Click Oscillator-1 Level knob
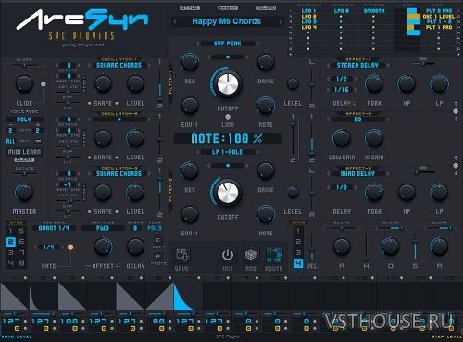Screen dimensions: 463x342 coord(135,83)
